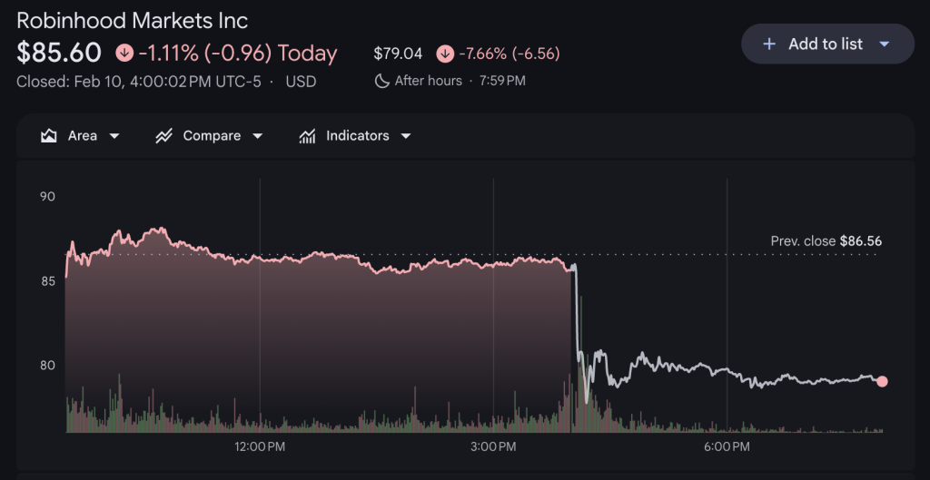Click the Indicators chart icon
The height and width of the screenshot is (480, 930).
307,136
